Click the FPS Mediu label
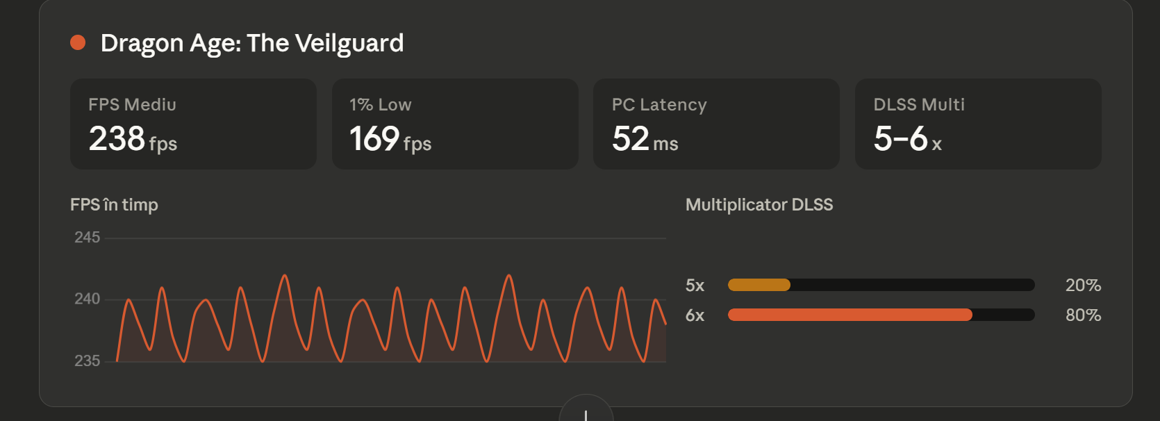The image size is (1160, 421). 132,105
